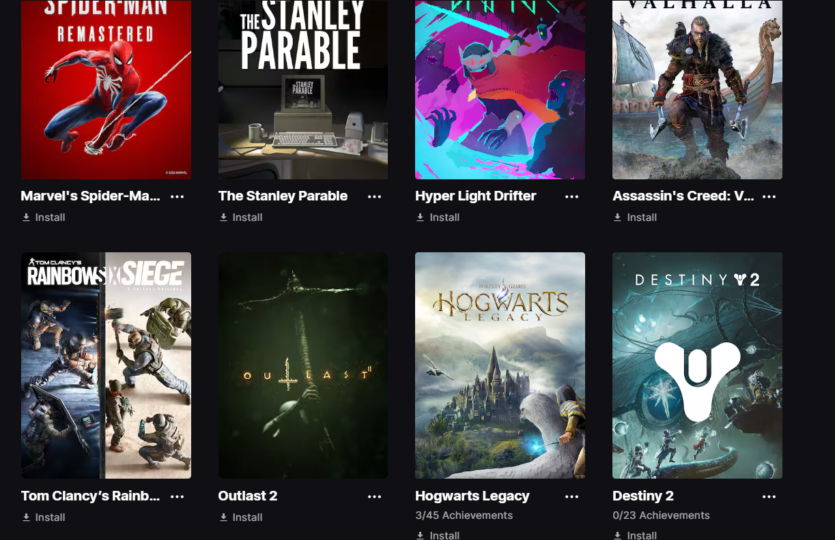Select the Destiny 2 cover art
Image resolution: width=835 pixels, height=540 pixels.
coord(697,365)
